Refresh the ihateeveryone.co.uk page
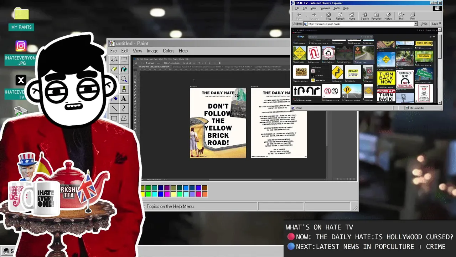 pos(340,16)
